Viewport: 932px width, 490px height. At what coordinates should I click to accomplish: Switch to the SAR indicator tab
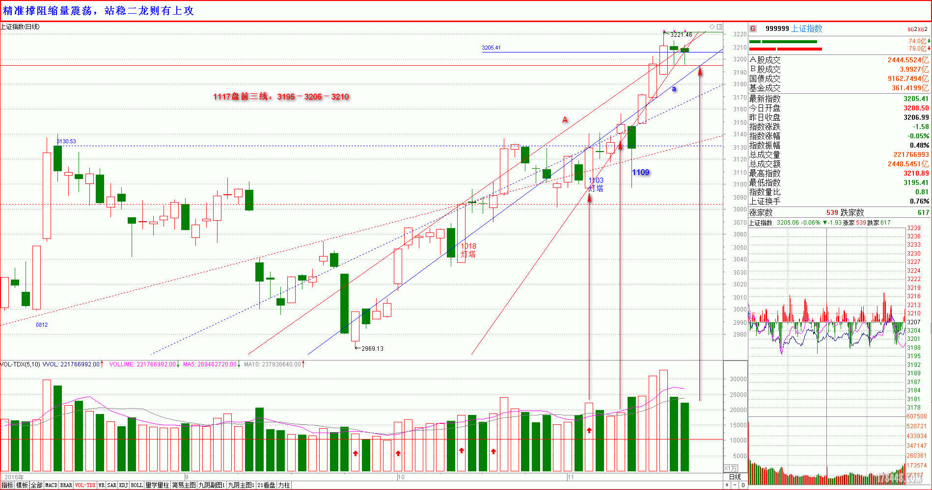(112, 485)
